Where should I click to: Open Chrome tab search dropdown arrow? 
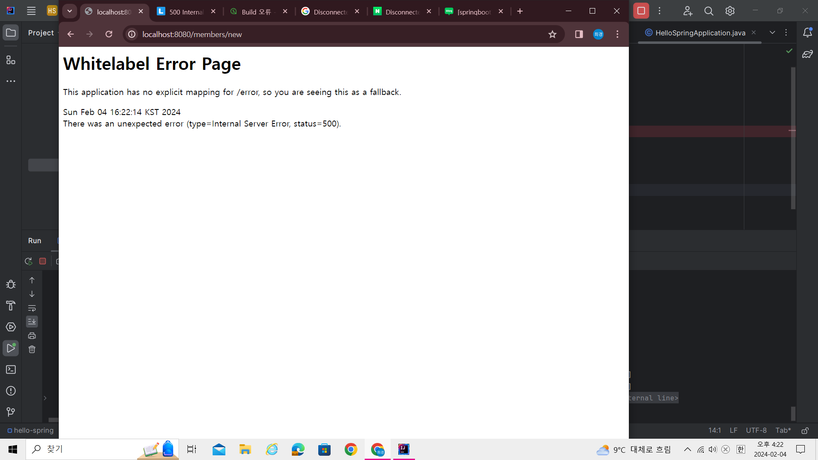pos(69,11)
